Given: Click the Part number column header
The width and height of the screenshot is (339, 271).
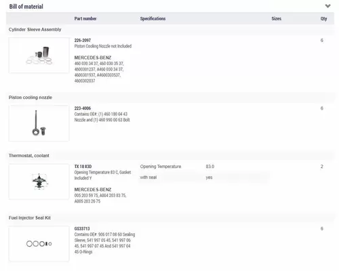Looking at the screenshot, I should pyautogui.click(x=85, y=18).
